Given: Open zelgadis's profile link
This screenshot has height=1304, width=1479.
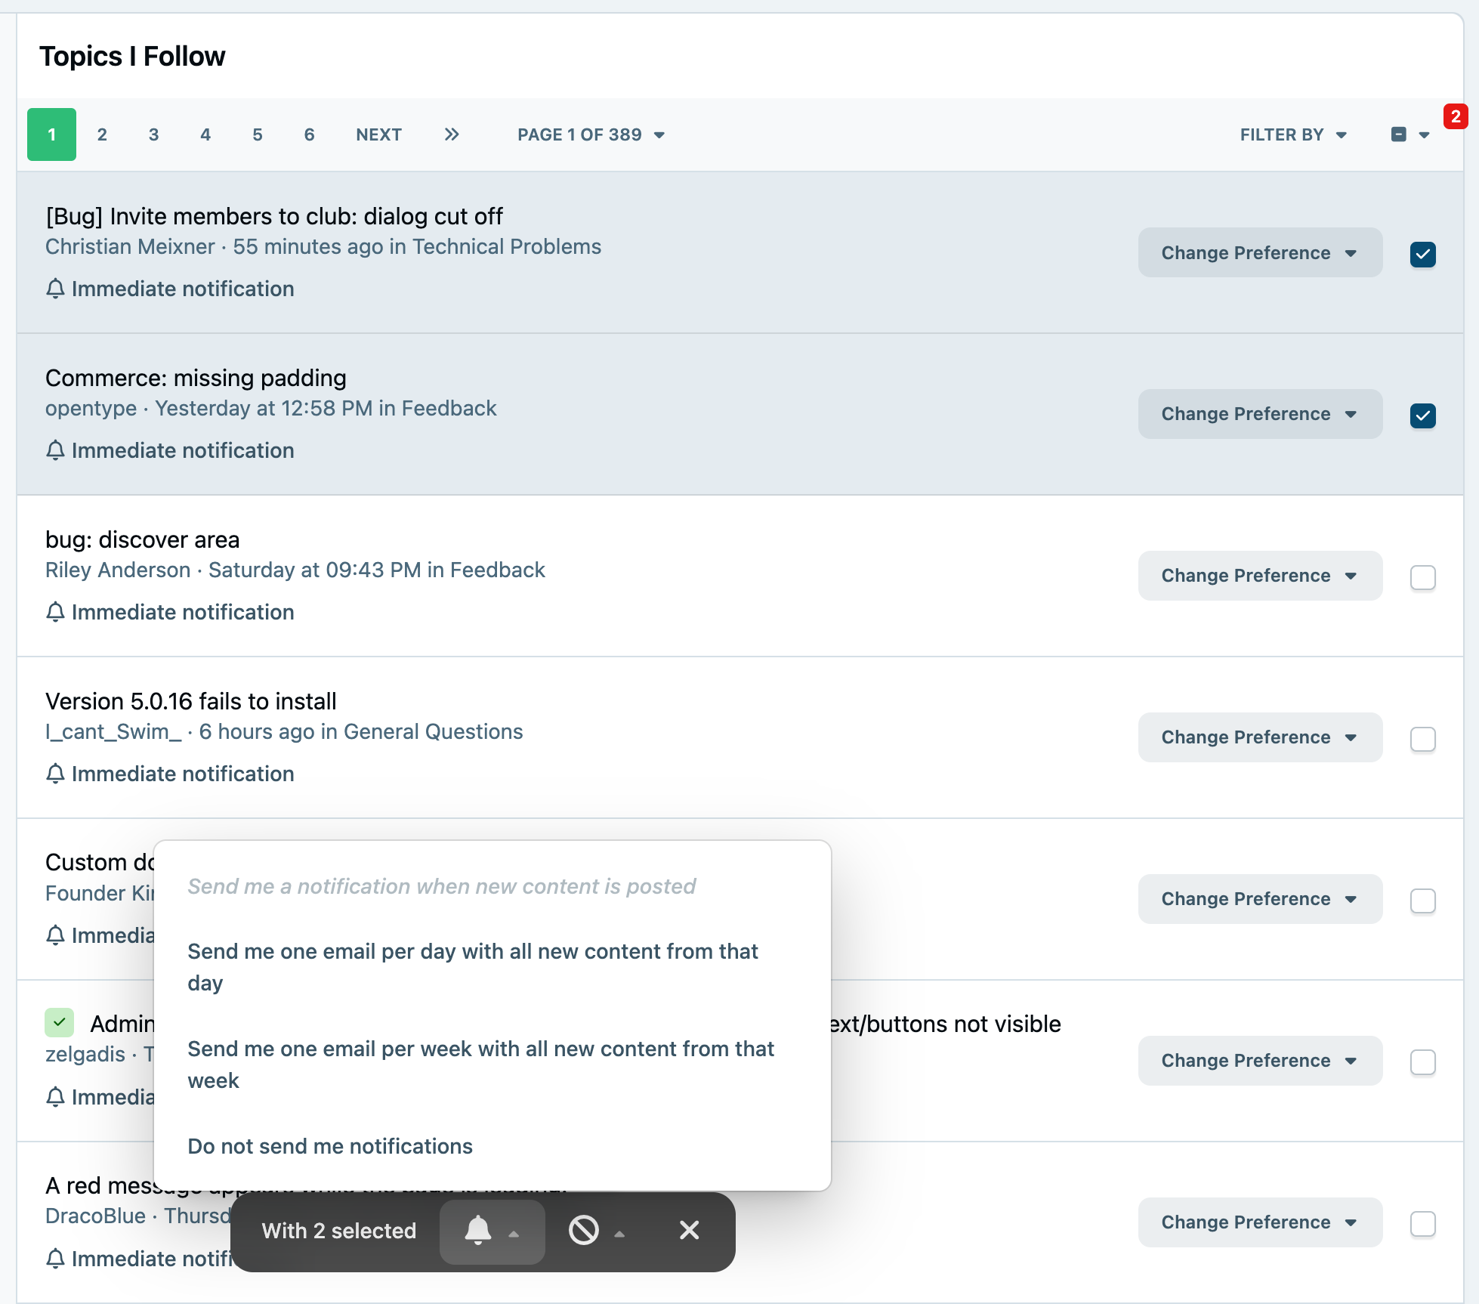Looking at the screenshot, I should coord(85,1055).
